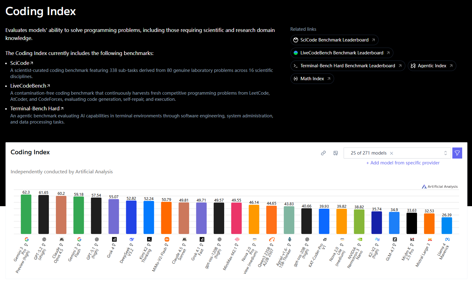Open the SciCode Benchmark Leaderboard link
Screen dimensions: 472x283
click(334, 40)
